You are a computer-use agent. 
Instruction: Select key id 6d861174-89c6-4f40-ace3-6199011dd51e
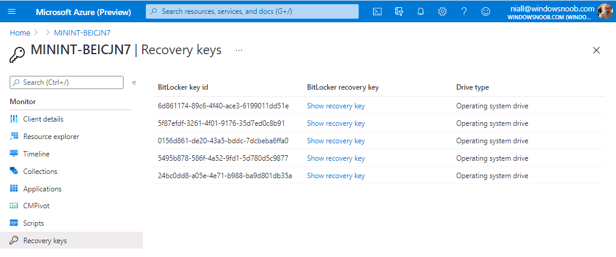tap(223, 106)
